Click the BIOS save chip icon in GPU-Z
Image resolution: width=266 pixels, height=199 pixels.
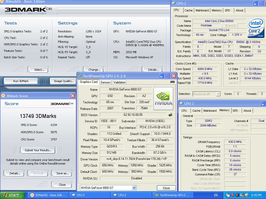click(170, 115)
